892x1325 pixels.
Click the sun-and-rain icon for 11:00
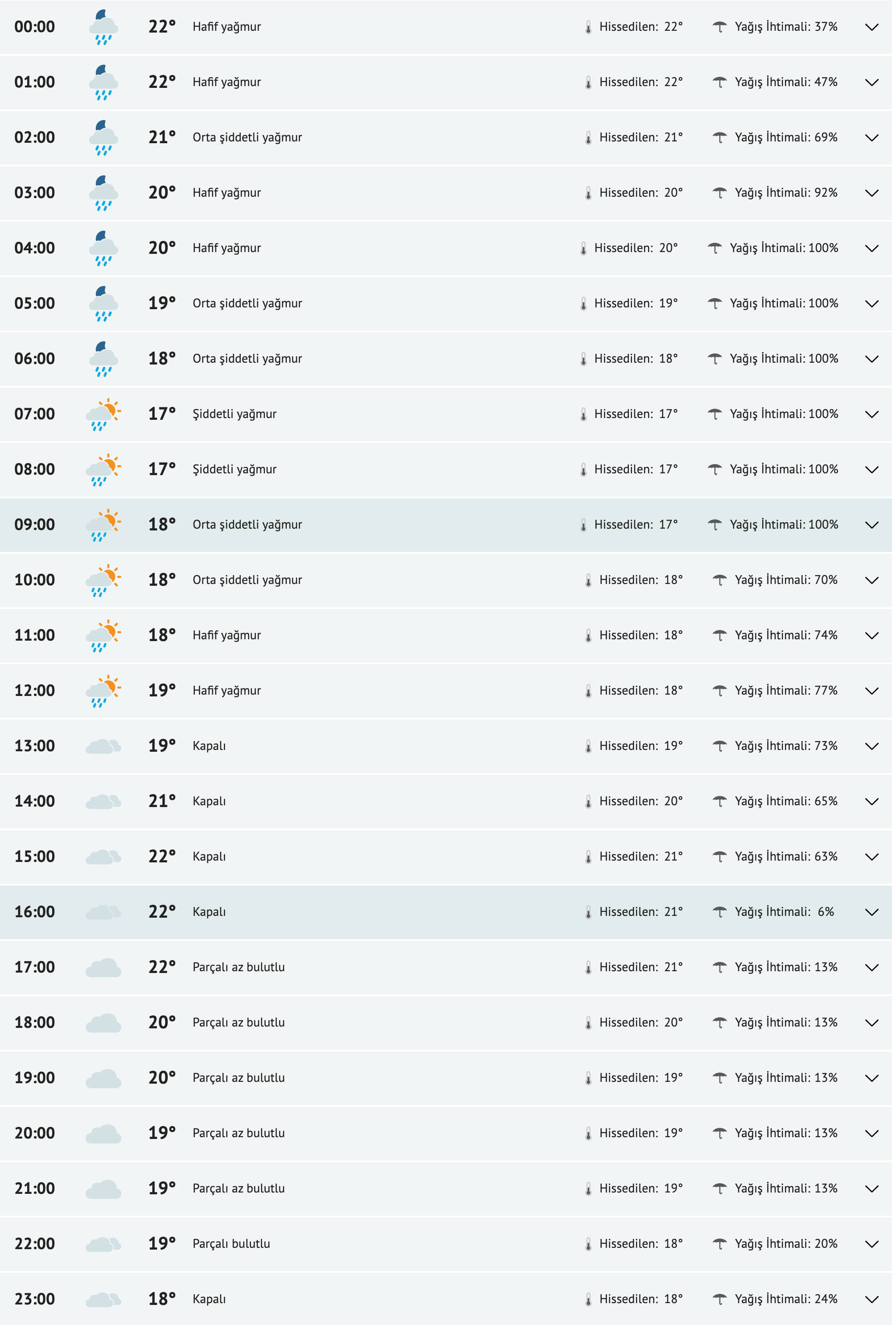(103, 635)
